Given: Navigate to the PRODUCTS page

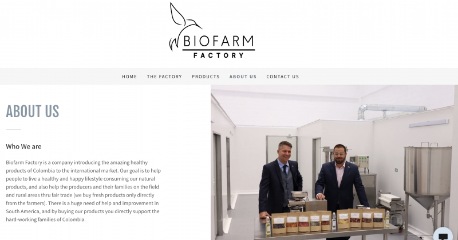Looking at the screenshot, I should point(206,77).
